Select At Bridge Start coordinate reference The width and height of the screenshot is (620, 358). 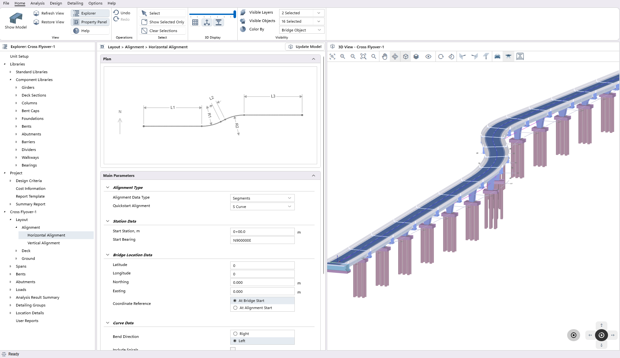tap(235, 301)
